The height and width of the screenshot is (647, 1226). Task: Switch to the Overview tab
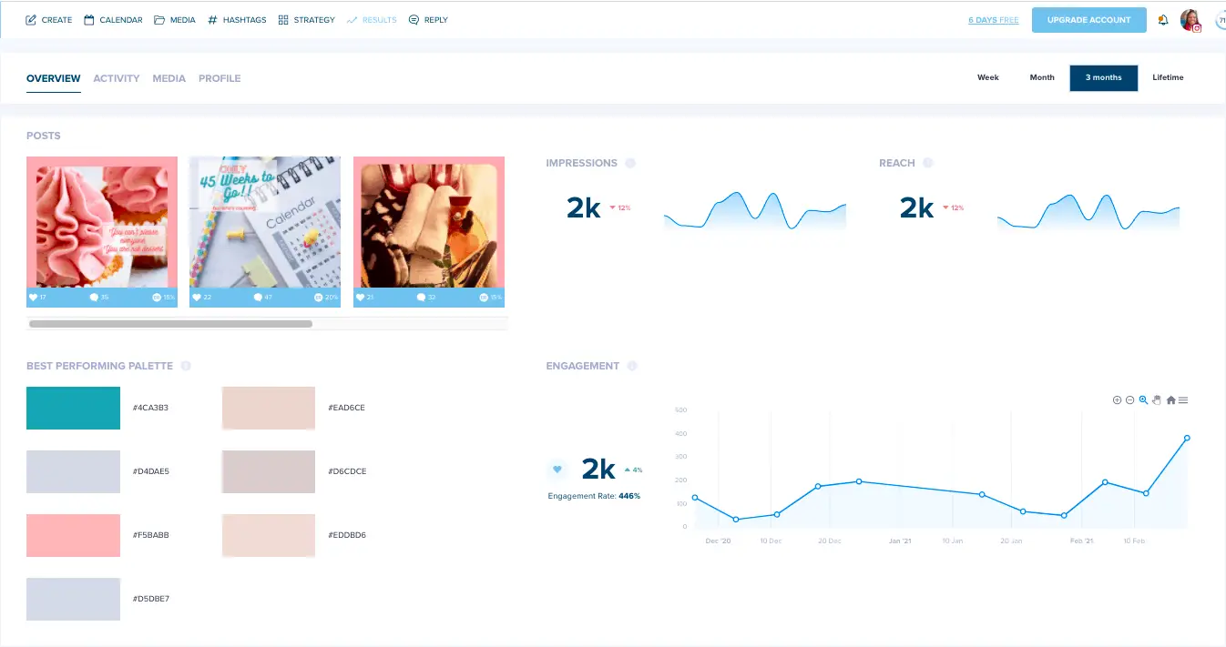pos(54,78)
